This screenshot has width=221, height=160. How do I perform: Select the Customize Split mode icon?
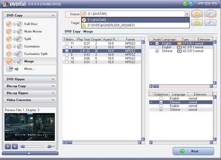point(14,54)
